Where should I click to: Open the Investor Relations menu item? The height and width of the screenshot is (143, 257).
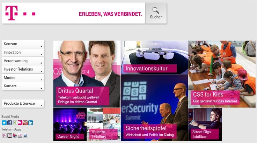pos(23,69)
